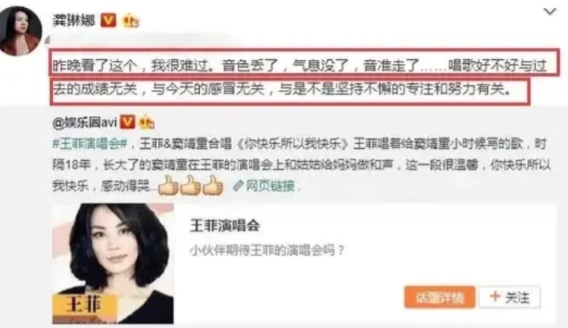Click the 龚琳娜 username
This screenshot has height=328, width=568.
(x=74, y=20)
